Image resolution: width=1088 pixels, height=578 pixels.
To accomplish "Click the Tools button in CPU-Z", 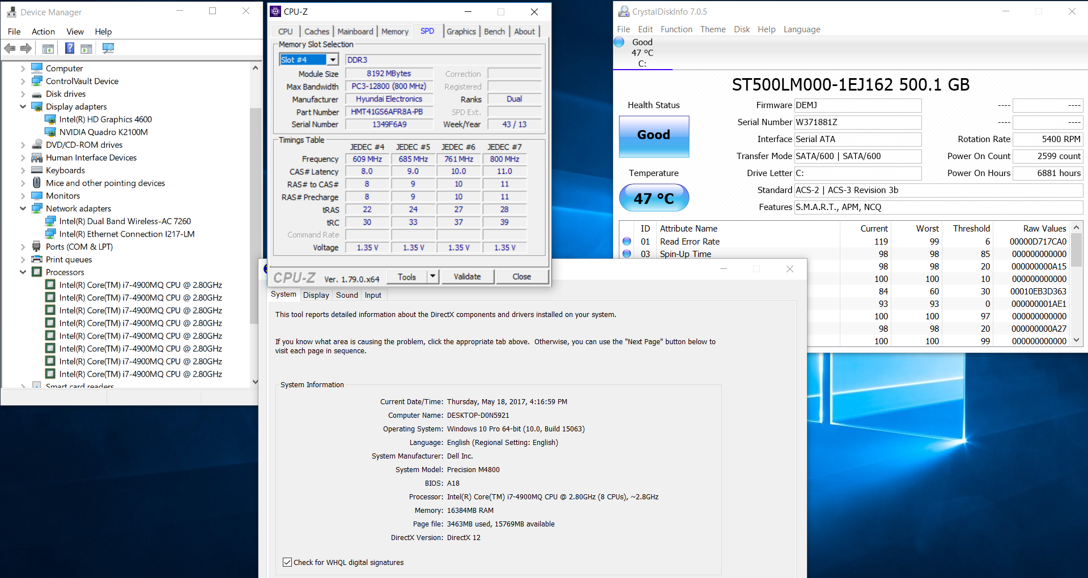I will point(407,276).
